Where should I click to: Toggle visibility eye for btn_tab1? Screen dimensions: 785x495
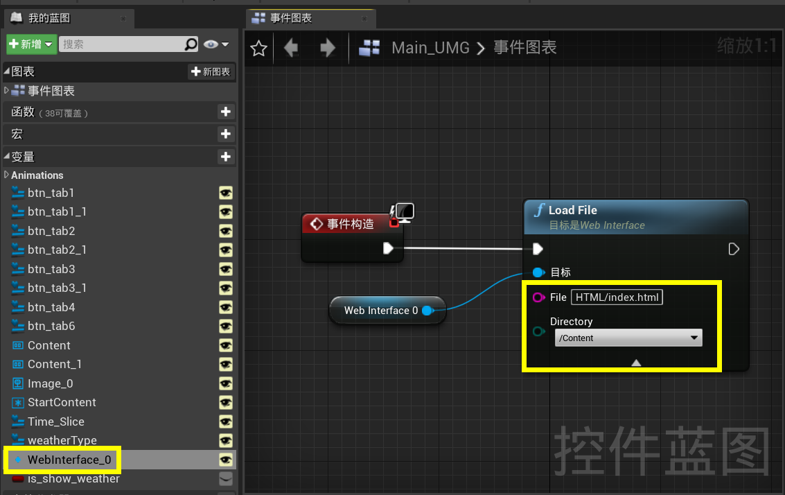pos(226,193)
